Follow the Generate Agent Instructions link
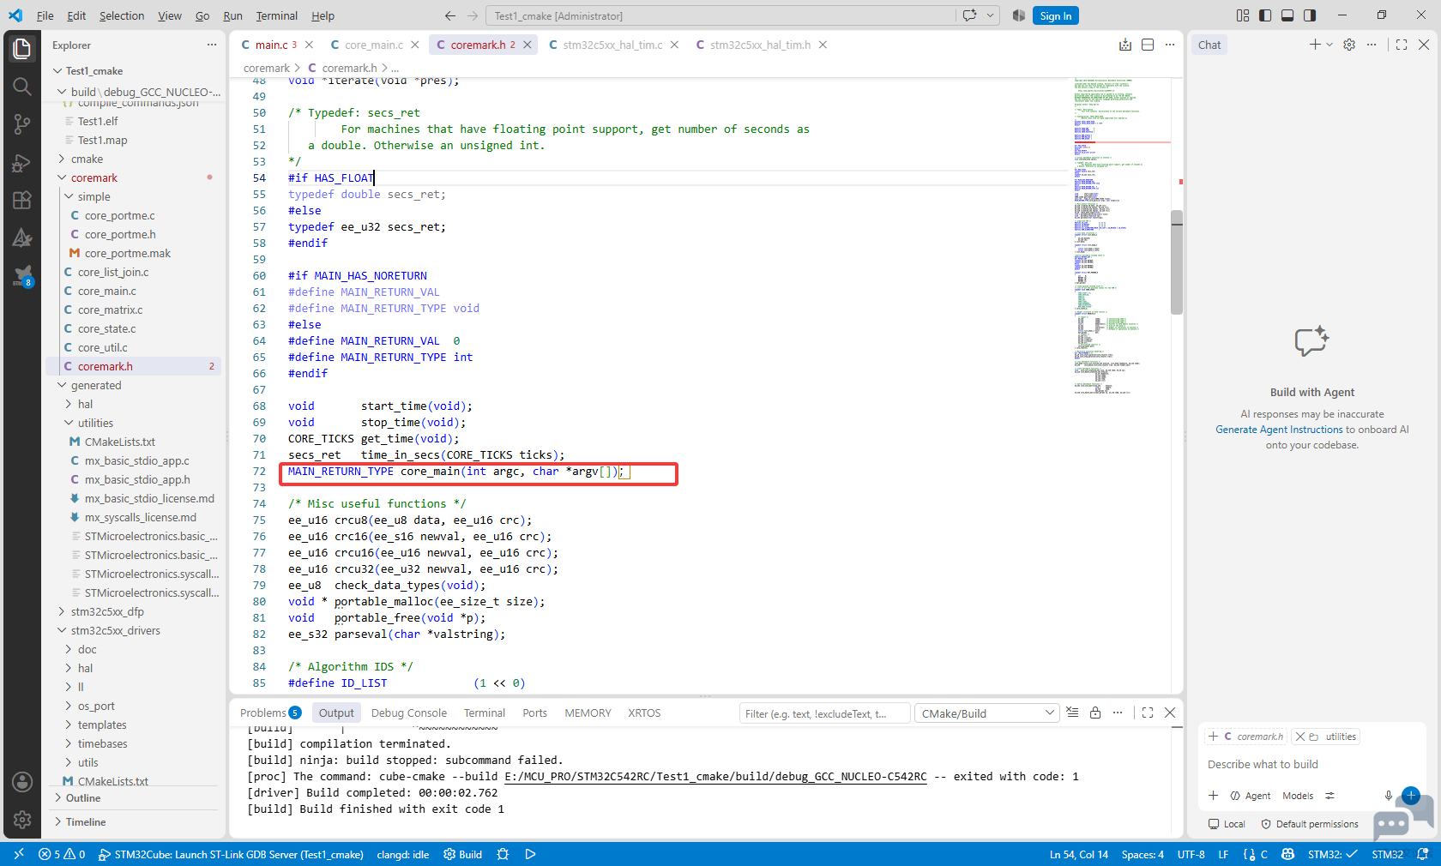 click(1279, 430)
